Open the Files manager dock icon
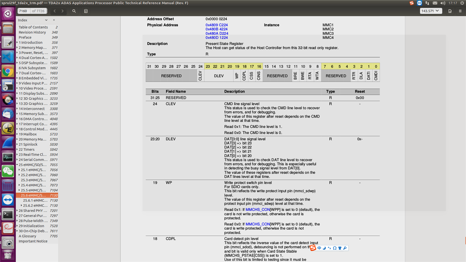The width and height of the screenshot is (466, 262). (8, 28)
